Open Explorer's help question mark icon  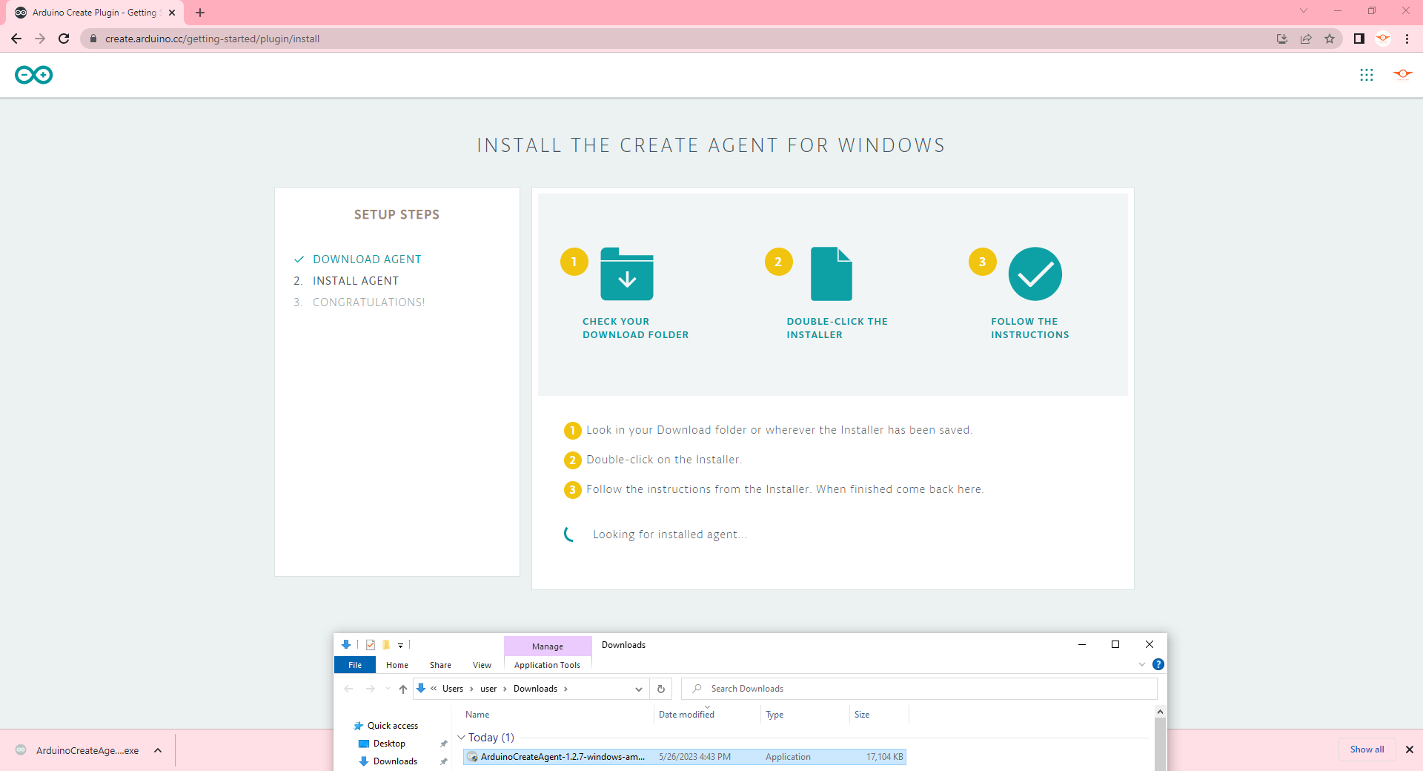click(1158, 664)
